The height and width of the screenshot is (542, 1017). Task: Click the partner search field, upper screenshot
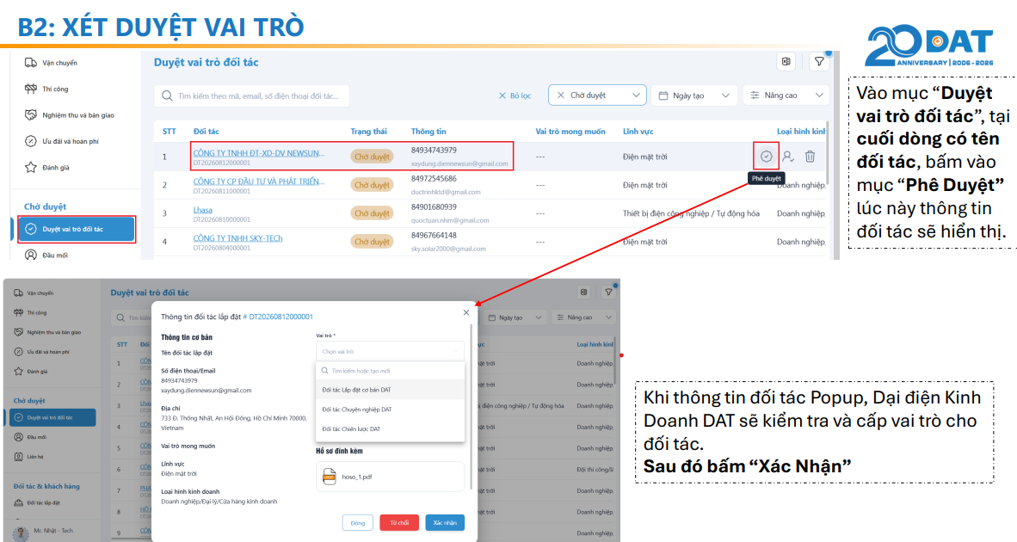click(251, 96)
